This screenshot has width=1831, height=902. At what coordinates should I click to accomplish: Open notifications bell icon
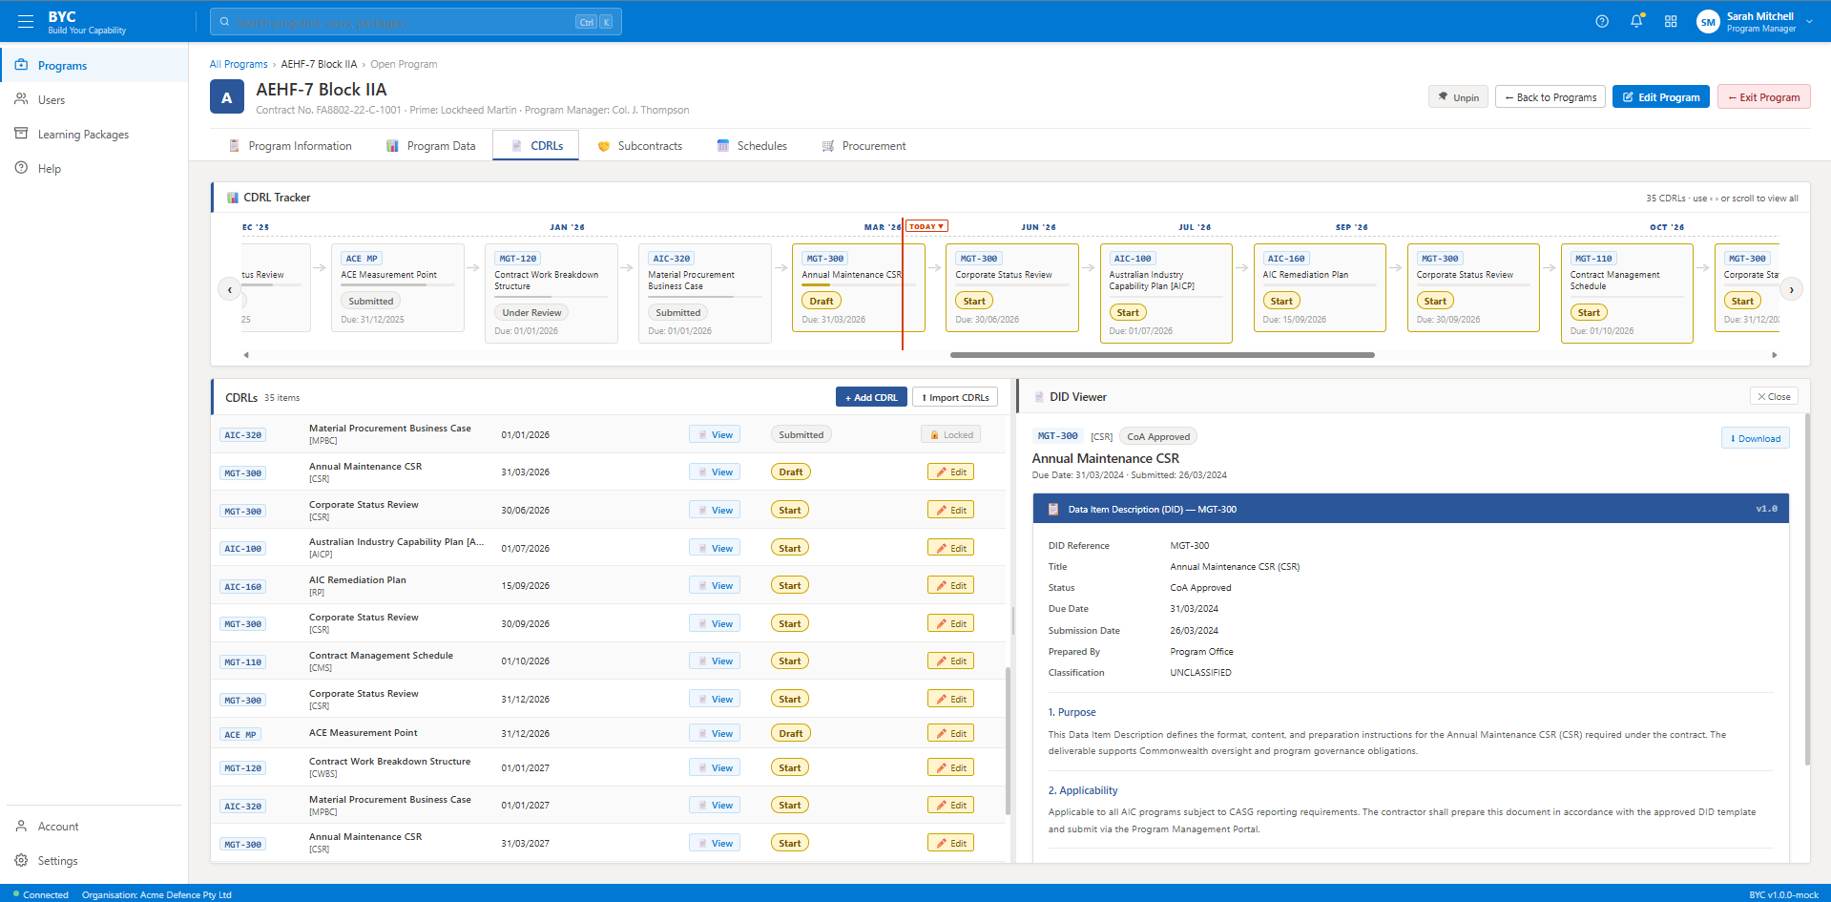pos(1636,21)
